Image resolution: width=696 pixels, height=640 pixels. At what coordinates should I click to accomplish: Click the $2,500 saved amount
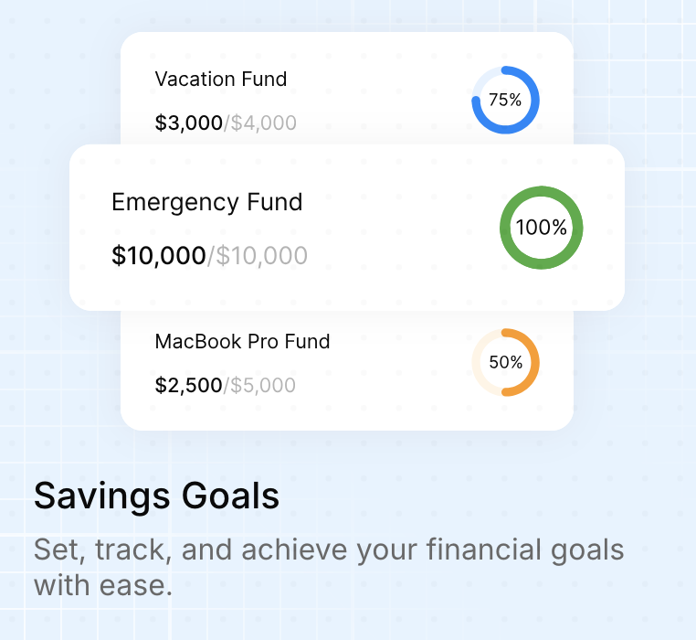tap(188, 385)
